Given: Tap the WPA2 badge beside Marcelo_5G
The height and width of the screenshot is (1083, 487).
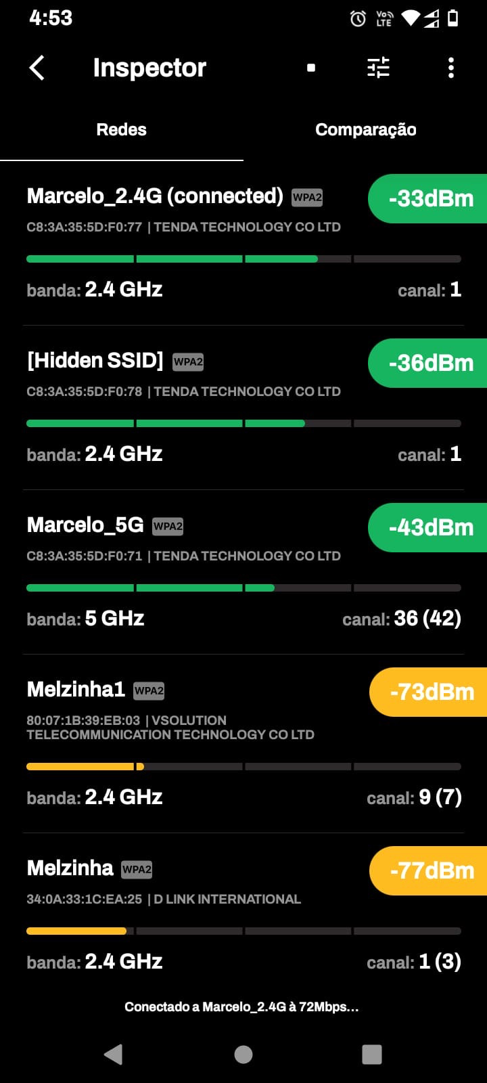Looking at the screenshot, I should pyautogui.click(x=168, y=526).
